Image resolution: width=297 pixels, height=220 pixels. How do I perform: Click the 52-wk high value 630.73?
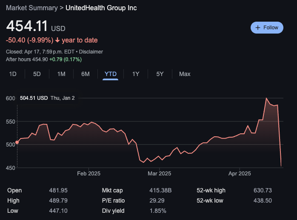pyautogui.click(x=263, y=190)
